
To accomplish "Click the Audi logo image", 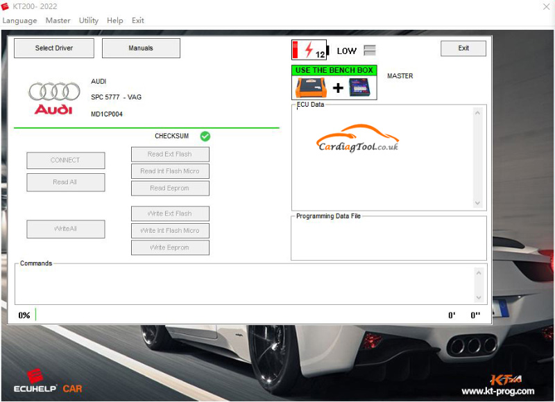I will [x=53, y=98].
